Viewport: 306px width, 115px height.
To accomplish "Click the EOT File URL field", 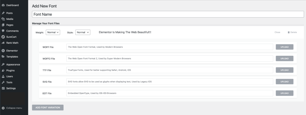I will (170, 93).
